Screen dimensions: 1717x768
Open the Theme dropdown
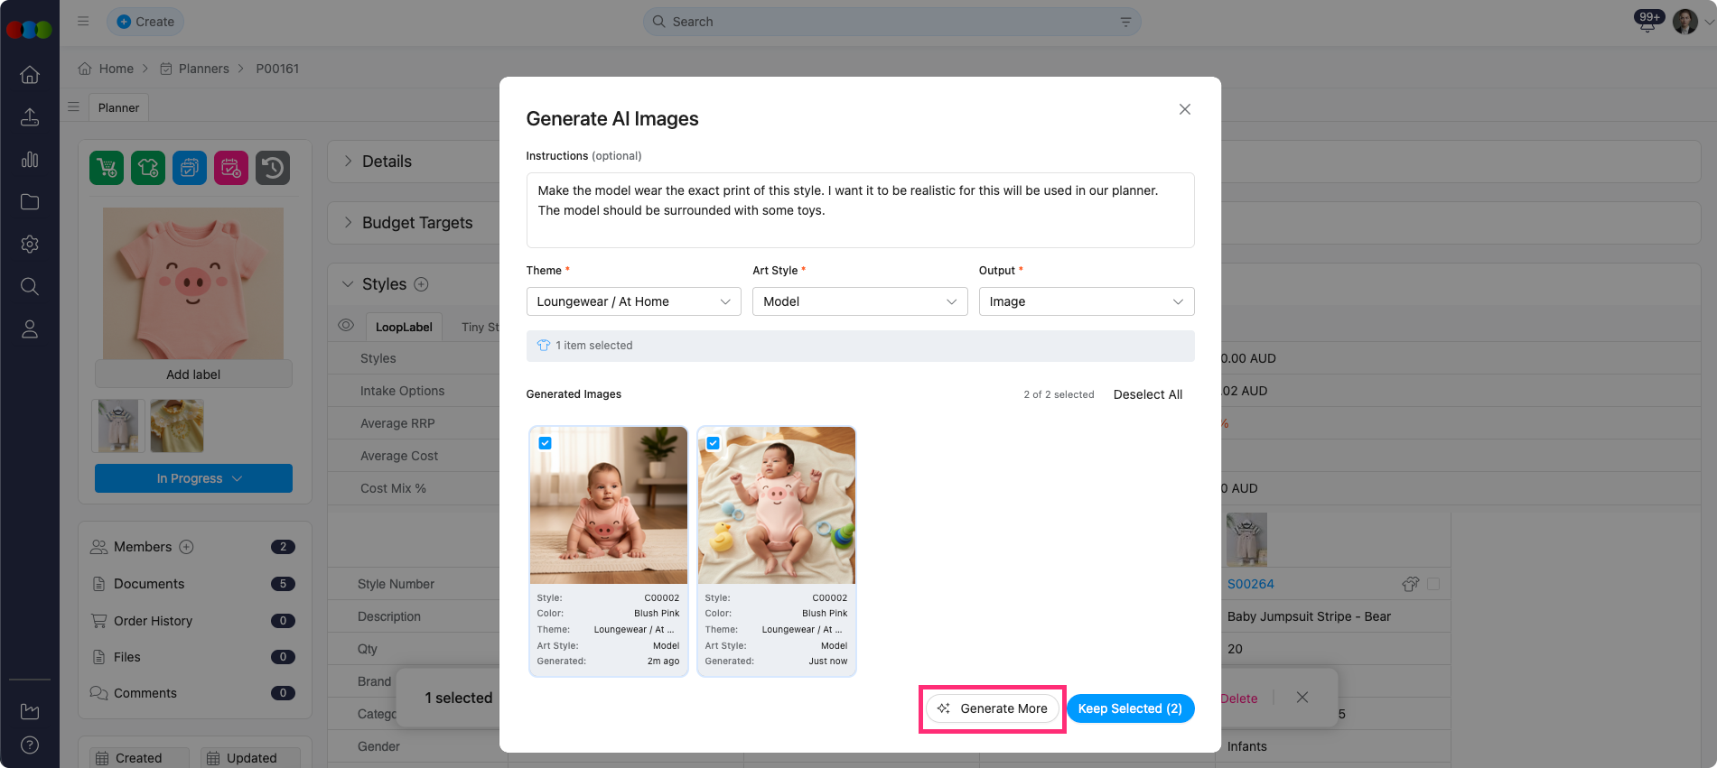point(633,301)
